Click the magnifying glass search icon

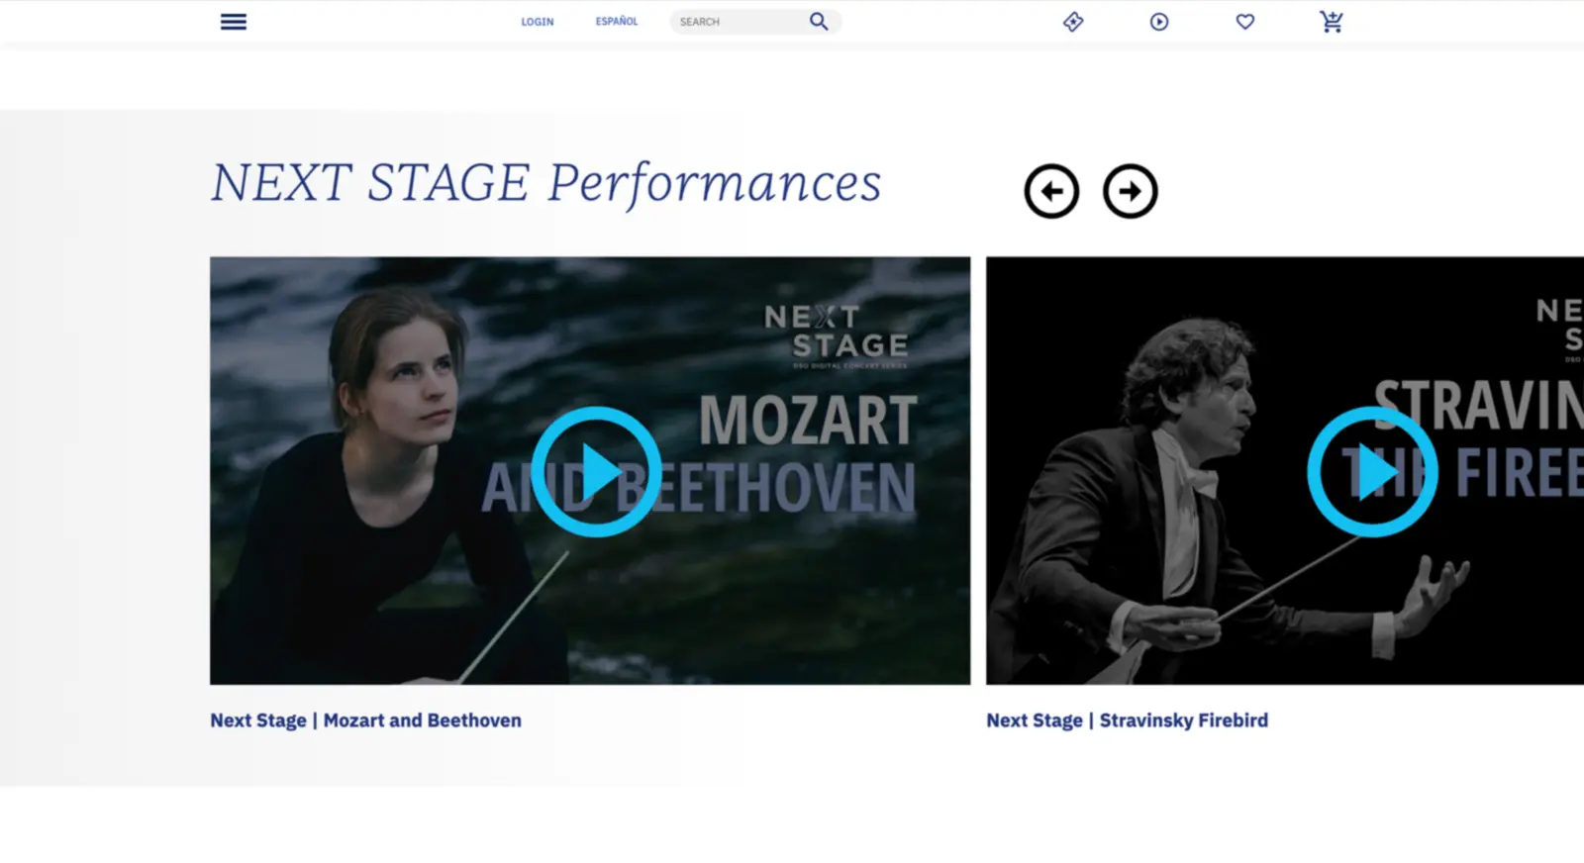coord(819,21)
